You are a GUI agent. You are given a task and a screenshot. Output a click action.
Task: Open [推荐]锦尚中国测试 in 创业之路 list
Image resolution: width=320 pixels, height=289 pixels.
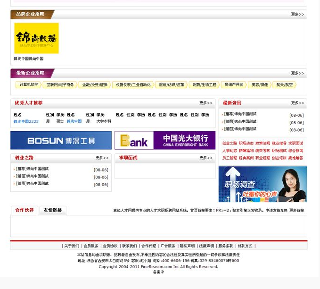tap(32, 169)
